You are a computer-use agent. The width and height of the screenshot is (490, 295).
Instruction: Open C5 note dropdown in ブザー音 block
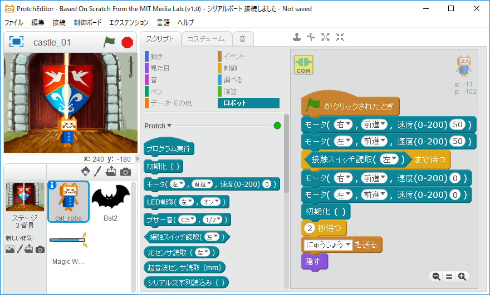188,220
